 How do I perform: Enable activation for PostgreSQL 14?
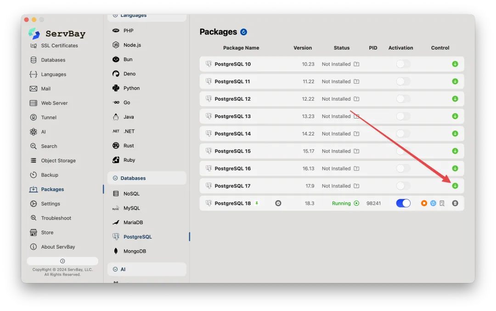pyautogui.click(x=403, y=134)
